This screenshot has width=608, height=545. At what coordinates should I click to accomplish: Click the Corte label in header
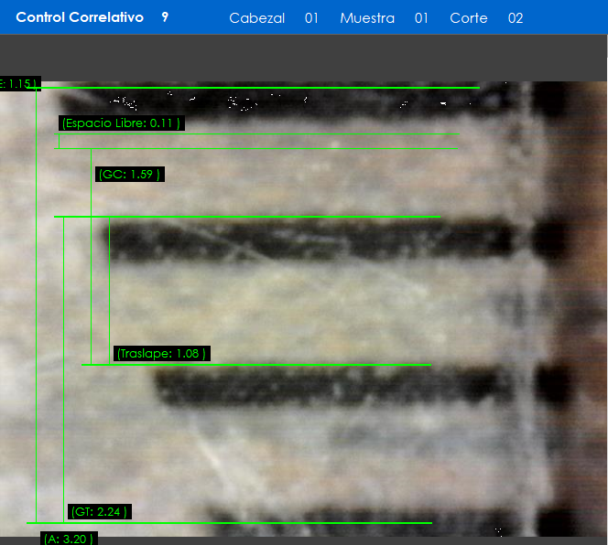(x=468, y=18)
